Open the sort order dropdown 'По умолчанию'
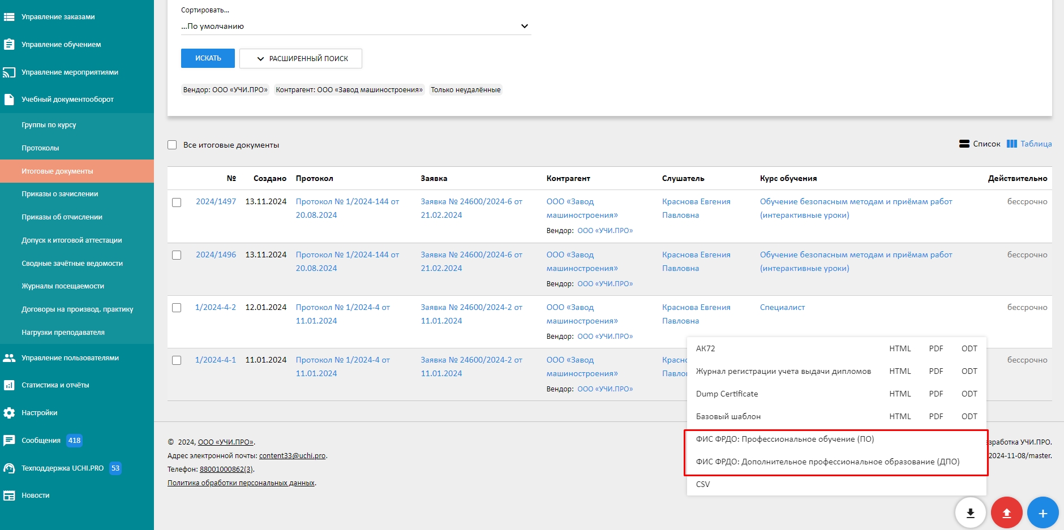 click(x=355, y=26)
